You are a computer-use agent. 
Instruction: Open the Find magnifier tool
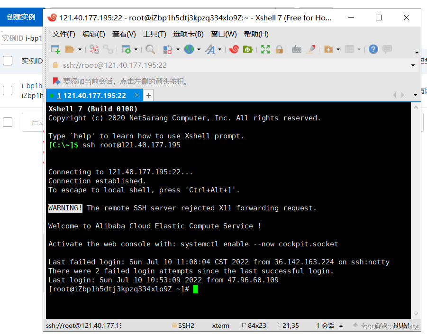[x=150, y=50]
